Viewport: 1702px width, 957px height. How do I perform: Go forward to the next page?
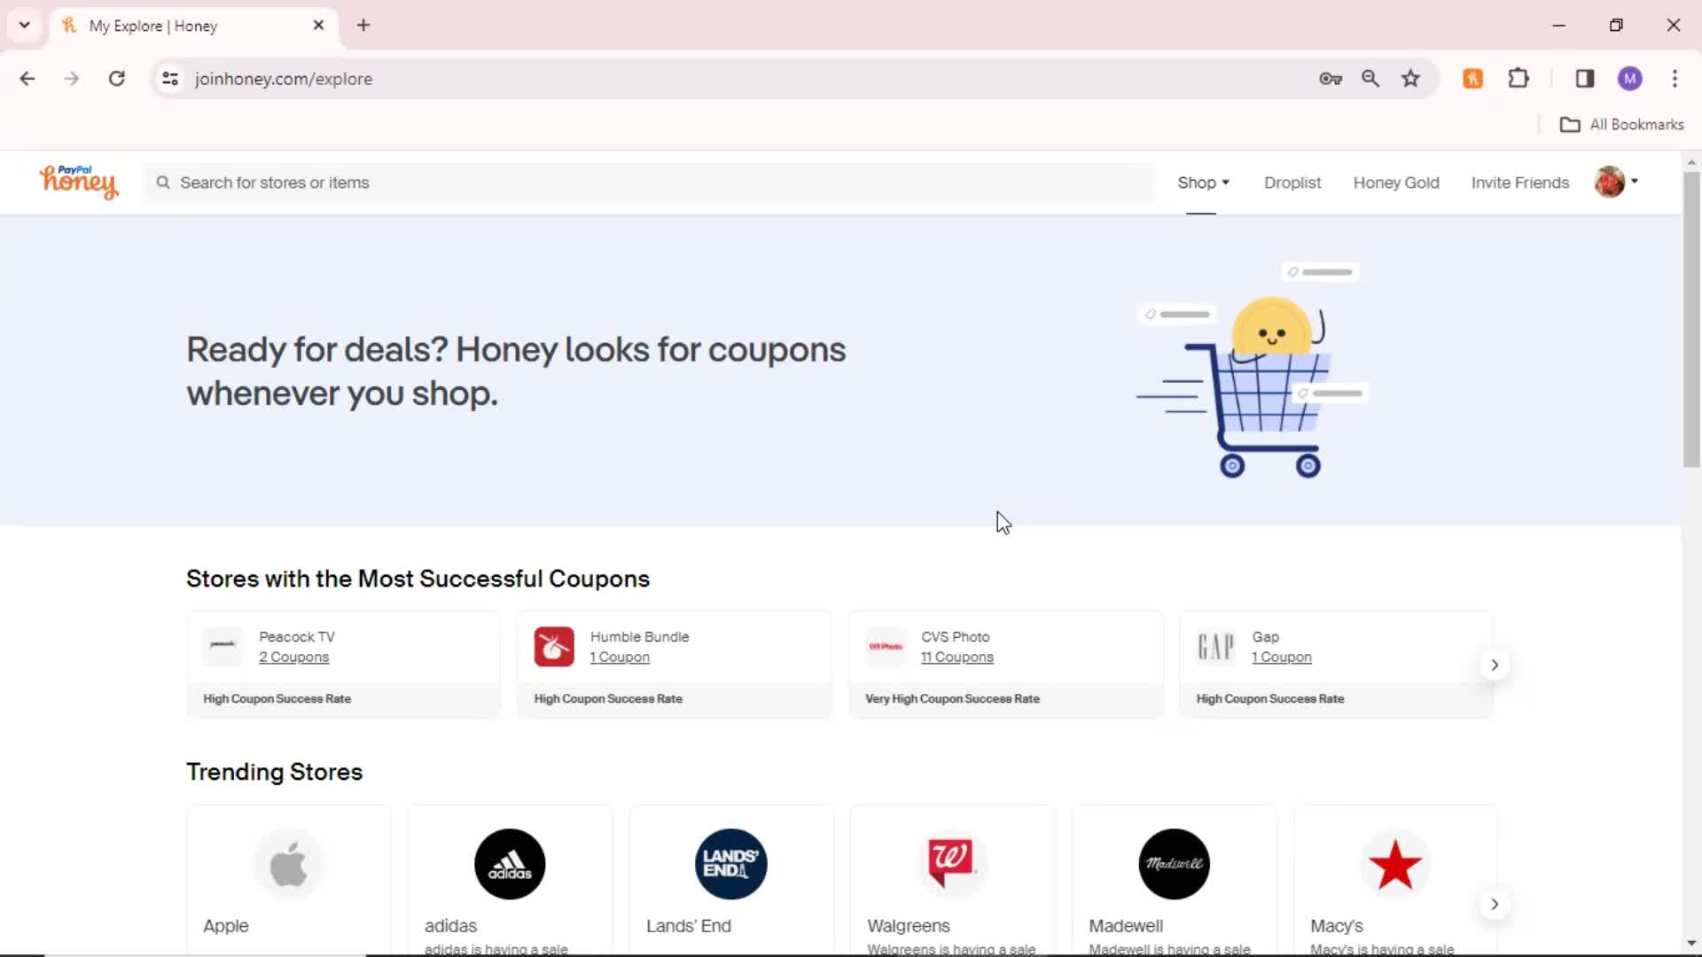click(x=72, y=78)
